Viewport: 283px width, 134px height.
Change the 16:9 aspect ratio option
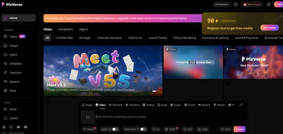pos(187,129)
